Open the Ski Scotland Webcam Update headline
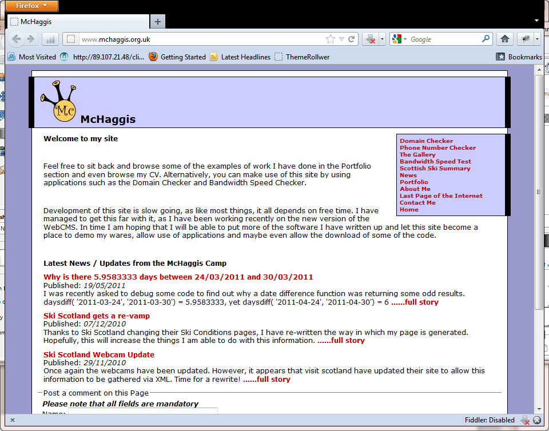The image size is (549, 431). [99, 354]
